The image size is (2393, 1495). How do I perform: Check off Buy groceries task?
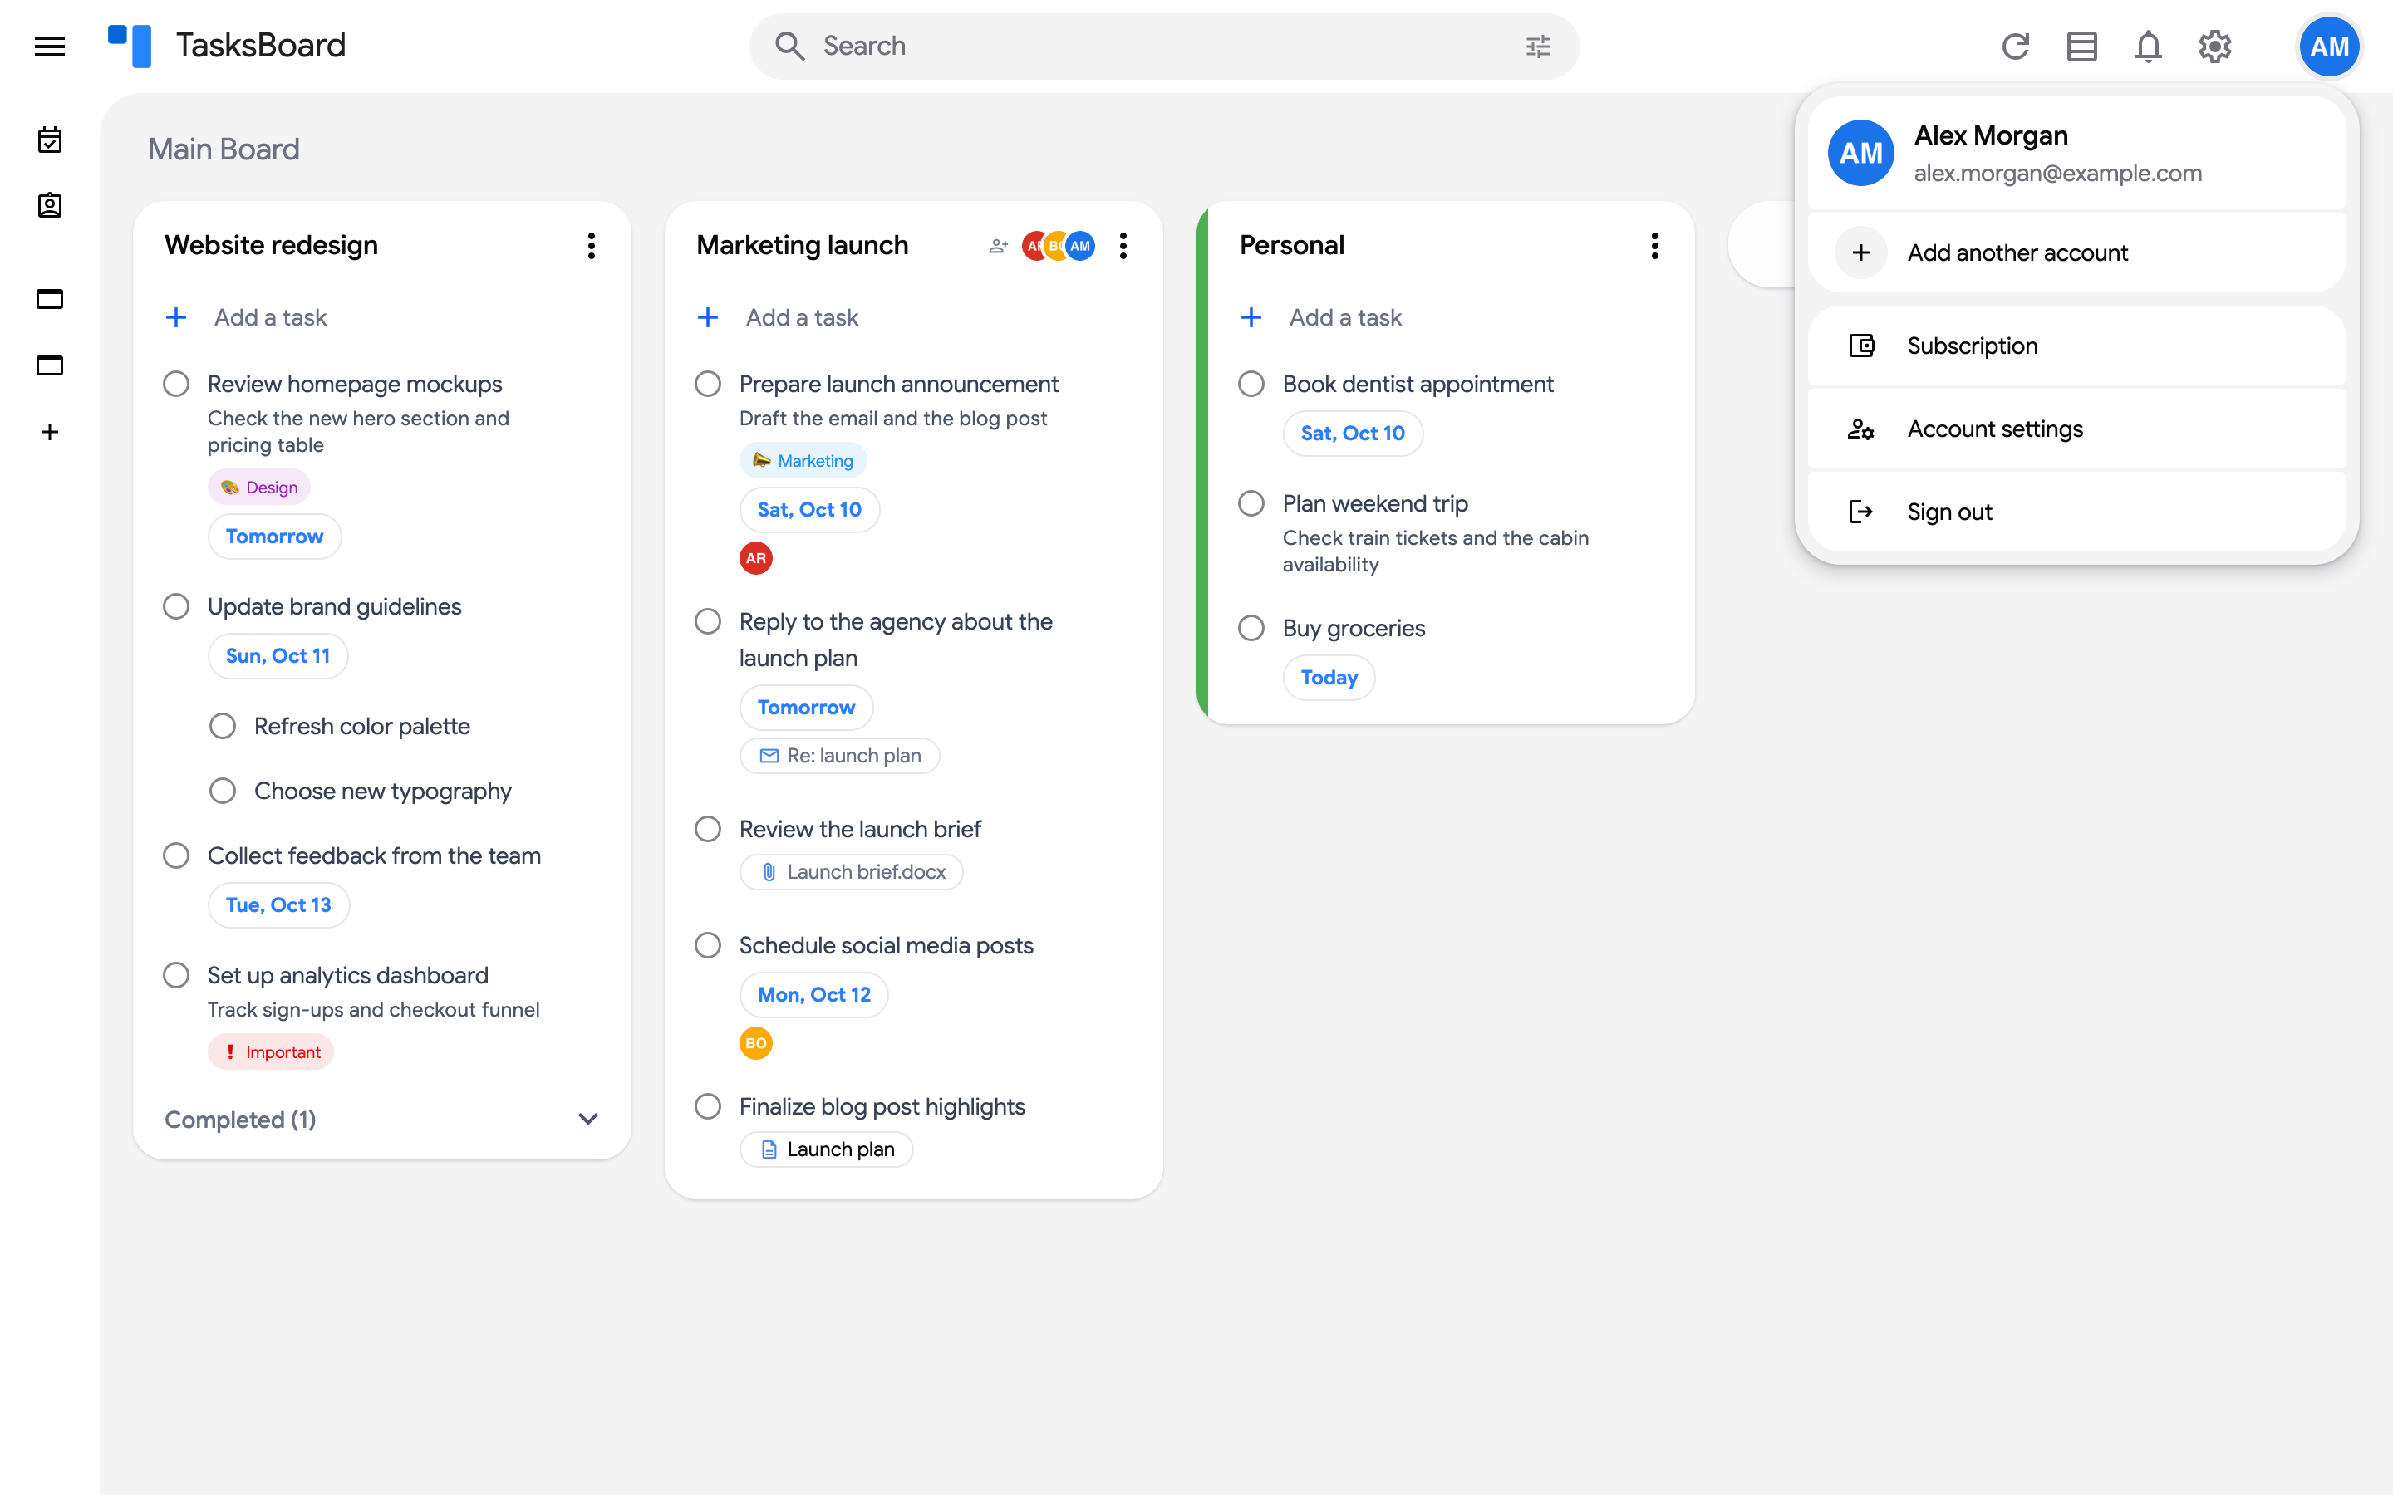1252,628
